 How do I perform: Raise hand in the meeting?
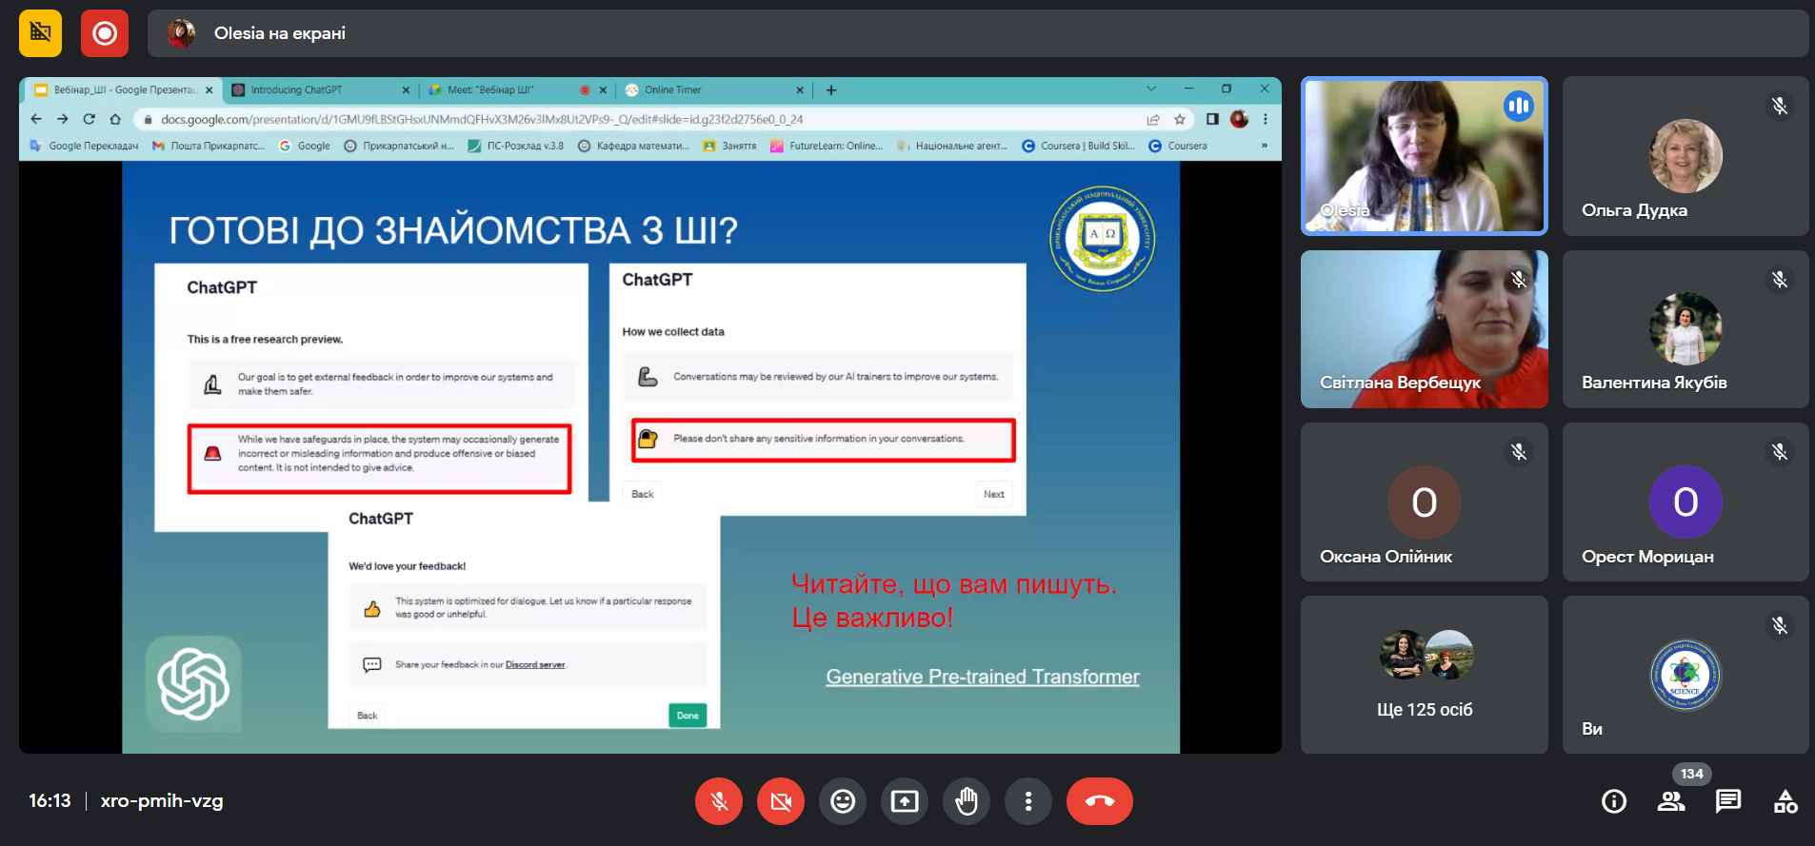[x=967, y=801]
